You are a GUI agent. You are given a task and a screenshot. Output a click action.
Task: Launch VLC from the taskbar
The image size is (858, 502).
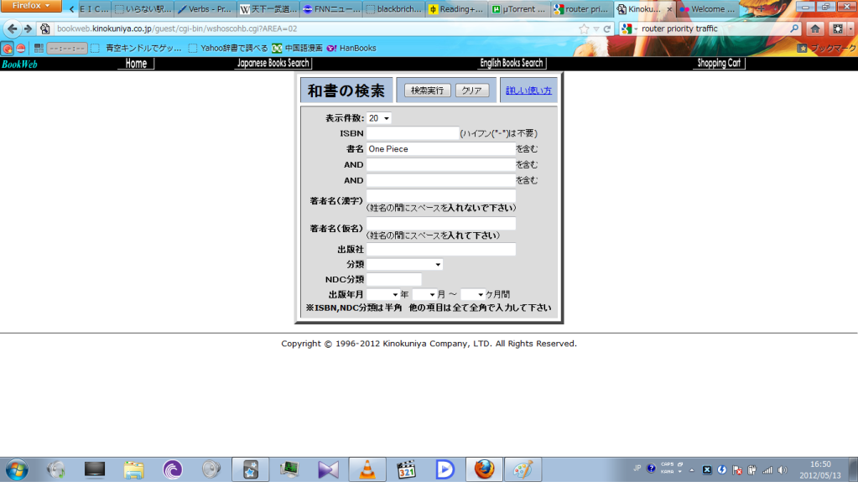point(368,469)
